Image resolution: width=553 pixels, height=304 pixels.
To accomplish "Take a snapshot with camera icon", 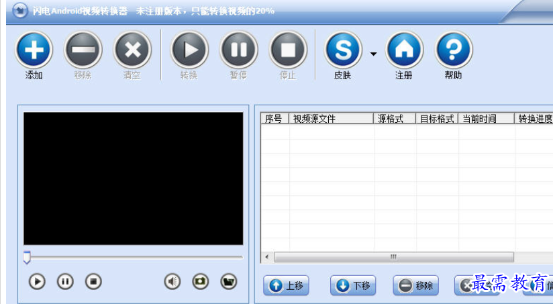I will click(200, 281).
